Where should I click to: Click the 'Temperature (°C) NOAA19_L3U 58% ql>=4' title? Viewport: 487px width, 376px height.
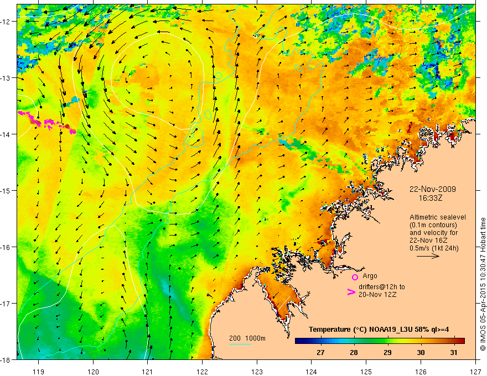379,330
